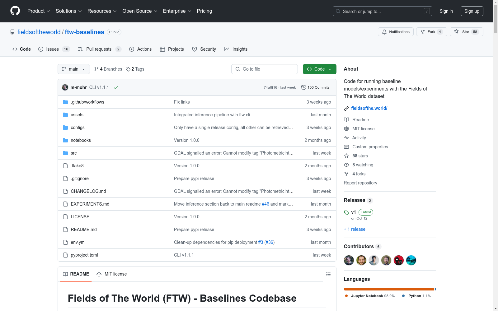
Task: Select the README tab
Action: click(76, 274)
